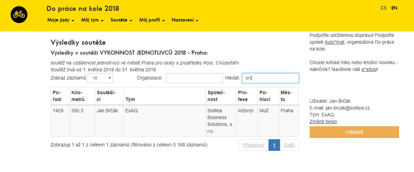Sort by the Město column header
Image resolution: width=414 pixels, height=172 pixels.
(288, 96)
